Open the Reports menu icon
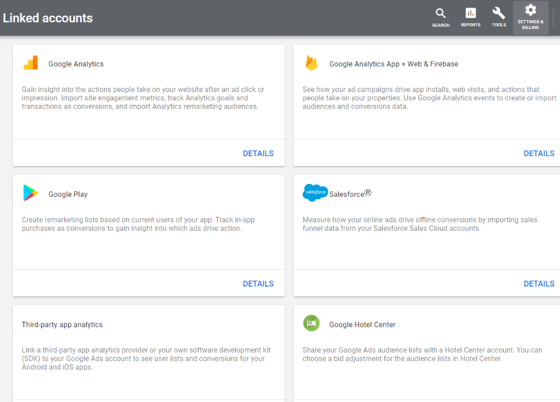Viewport: 560px width, 402px height. click(470, 17)
